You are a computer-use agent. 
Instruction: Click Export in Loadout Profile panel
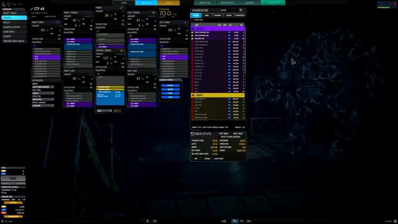(170, 86)
